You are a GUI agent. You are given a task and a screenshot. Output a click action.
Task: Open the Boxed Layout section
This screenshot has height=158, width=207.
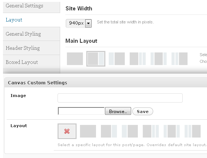[31, 62]
